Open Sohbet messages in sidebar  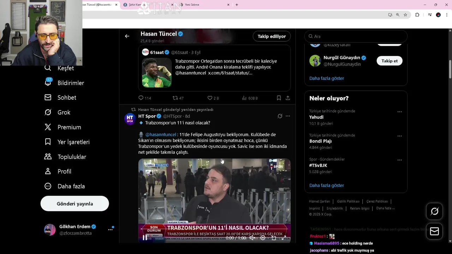60,98
